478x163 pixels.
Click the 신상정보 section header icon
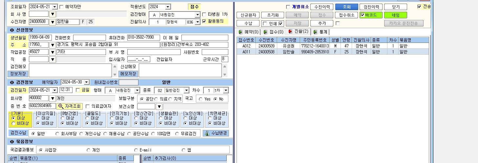pyautogui.click(x=12, y=30)
